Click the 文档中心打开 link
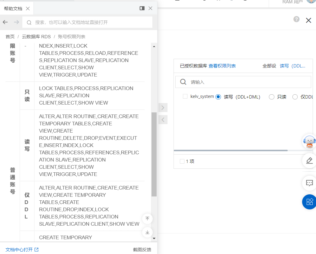316x254 pixels. [x=19, y=249]
